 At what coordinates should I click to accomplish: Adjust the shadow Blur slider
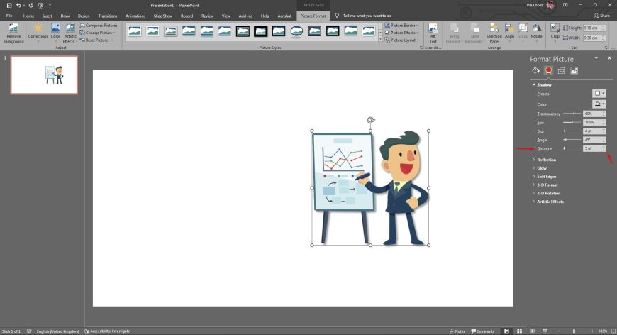pyautogui.click(x=572, y=131)
